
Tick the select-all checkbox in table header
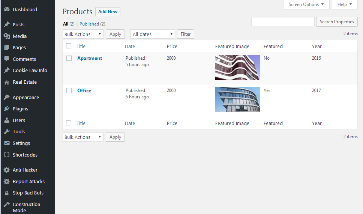(69, 46)
